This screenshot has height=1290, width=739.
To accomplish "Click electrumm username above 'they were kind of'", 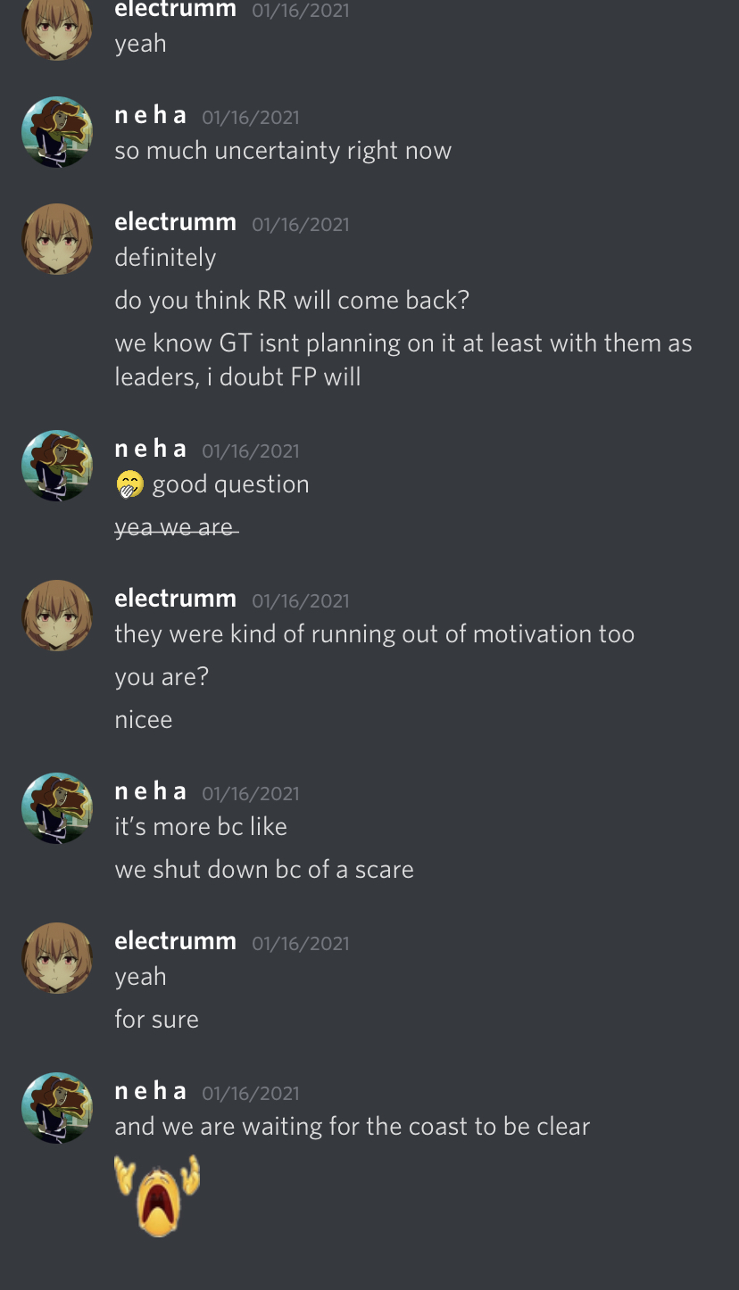I will [176, 599].
